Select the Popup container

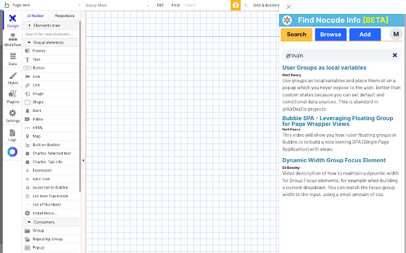tap(51, 247)
